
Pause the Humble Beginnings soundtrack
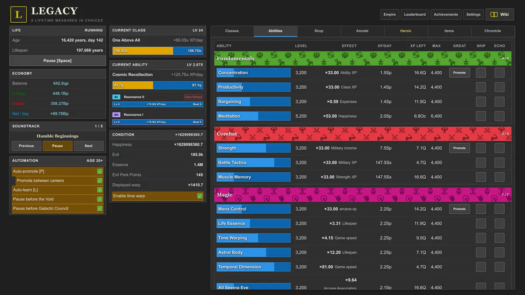pyautogui.click(x=57, y=146)
